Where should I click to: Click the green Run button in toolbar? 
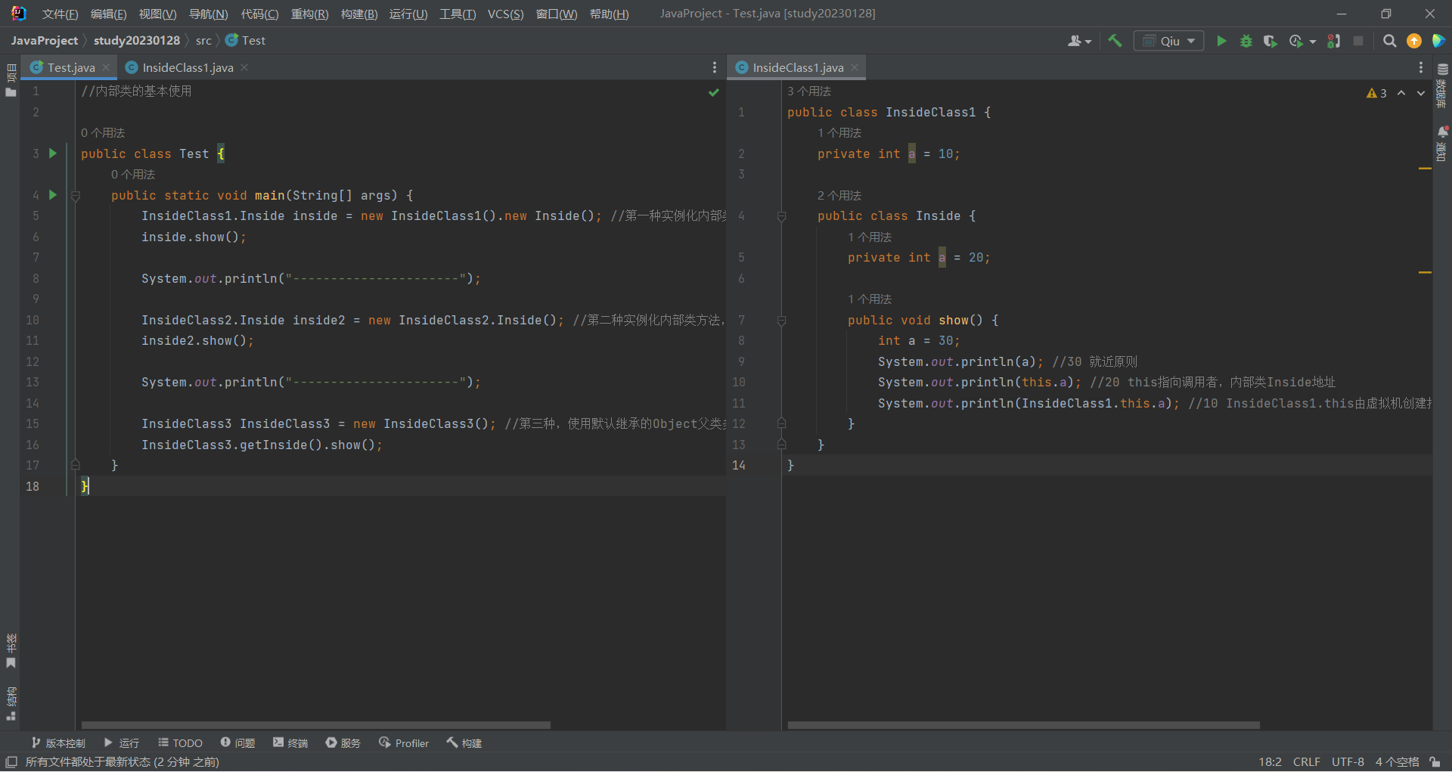1221,41
